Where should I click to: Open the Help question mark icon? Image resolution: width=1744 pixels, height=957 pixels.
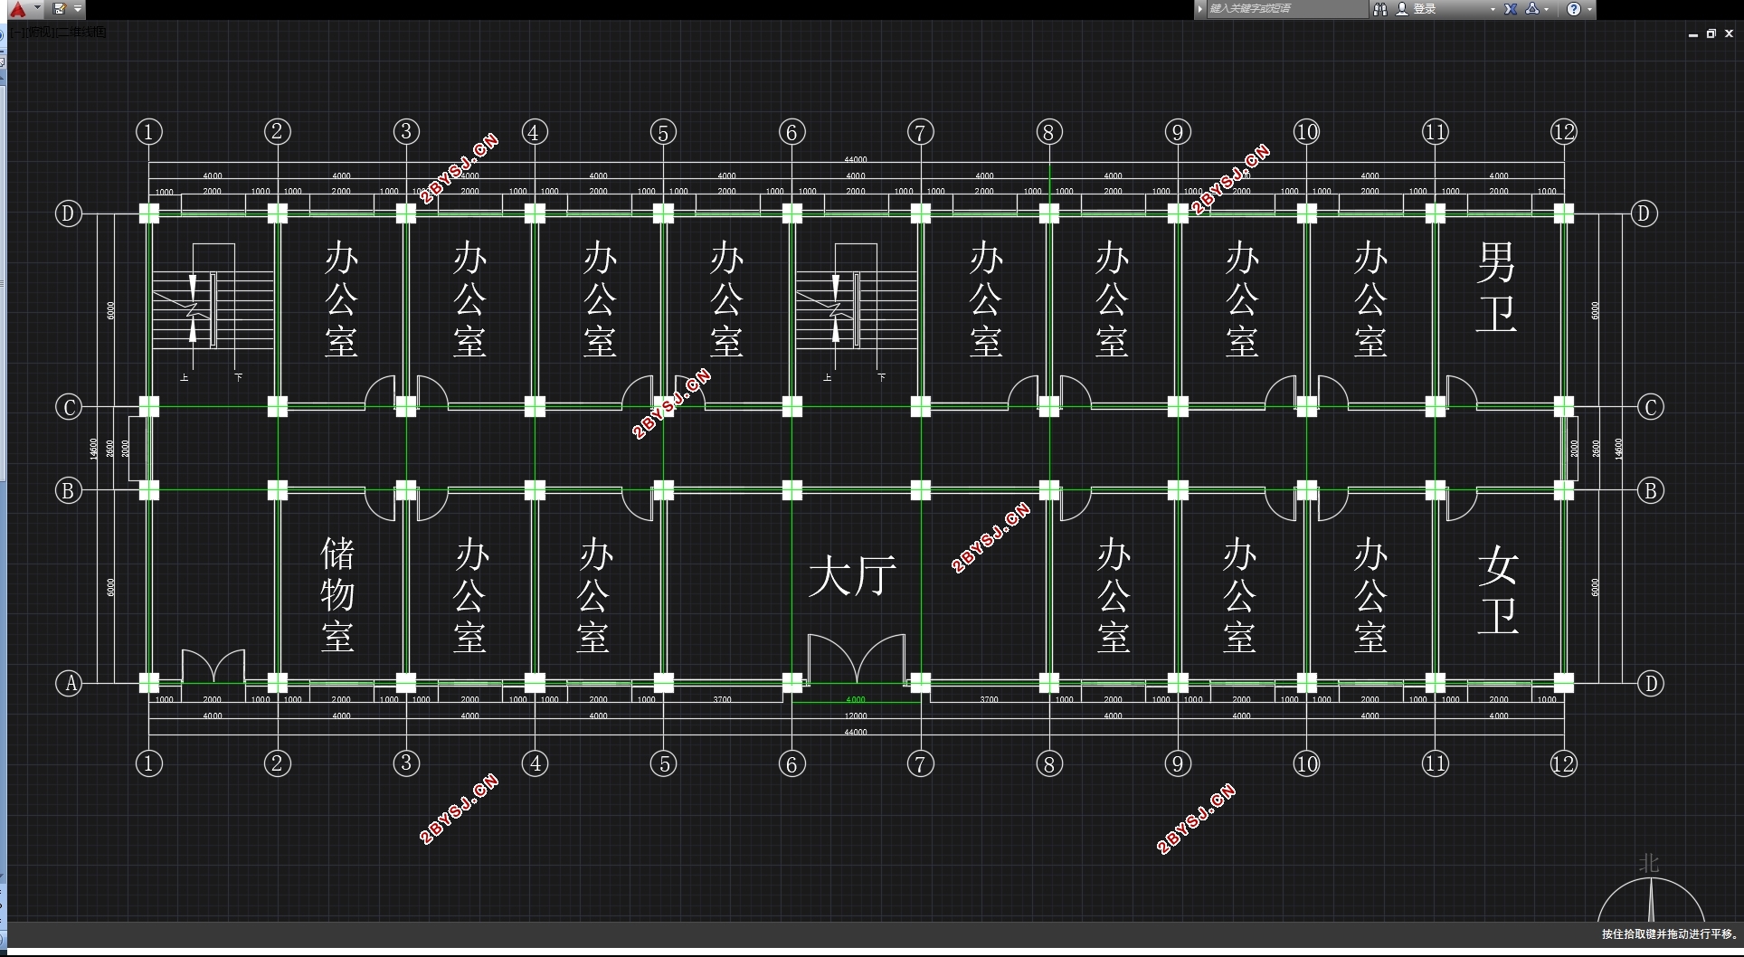click(x=1574, y=9)
